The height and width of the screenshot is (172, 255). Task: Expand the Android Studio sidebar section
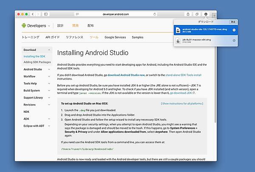[49, 69]
